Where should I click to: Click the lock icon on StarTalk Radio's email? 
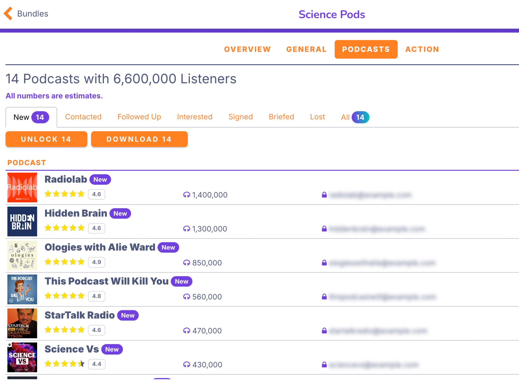pos(324,330)
